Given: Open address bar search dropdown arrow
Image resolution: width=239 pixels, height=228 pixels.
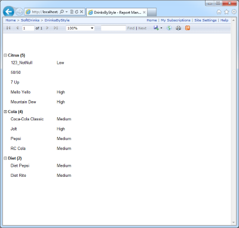Looking at the screenshot, I should [x=66, y=12].
